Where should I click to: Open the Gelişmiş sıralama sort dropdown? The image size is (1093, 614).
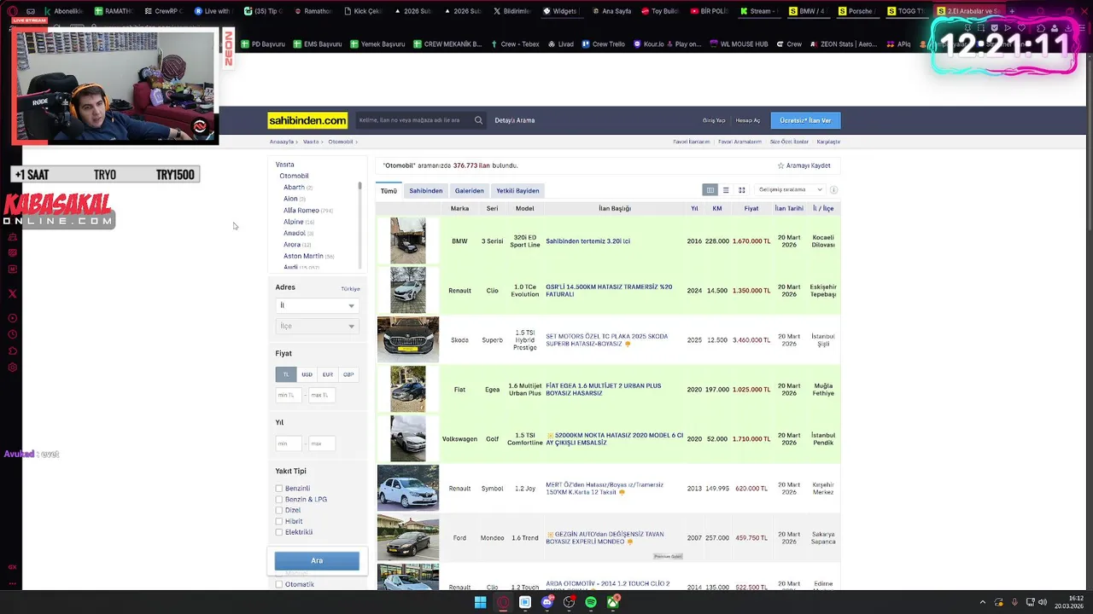tap(790, 190)
